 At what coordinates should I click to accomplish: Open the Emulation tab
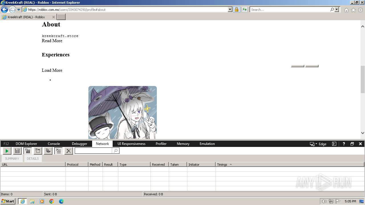tap(207, 144)
